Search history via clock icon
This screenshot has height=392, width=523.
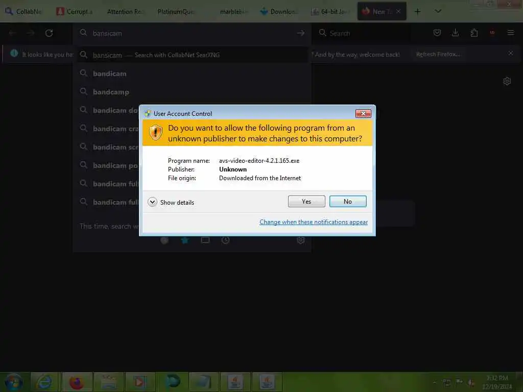coord(225,240)
